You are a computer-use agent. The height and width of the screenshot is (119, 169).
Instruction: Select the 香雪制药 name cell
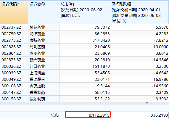click(44, 92)
